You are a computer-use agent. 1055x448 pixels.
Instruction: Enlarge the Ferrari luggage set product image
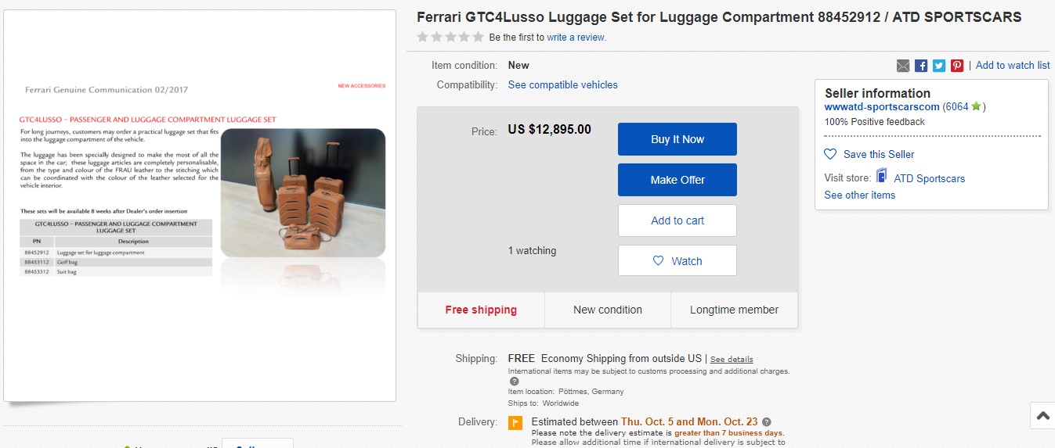tap(200, 205)
